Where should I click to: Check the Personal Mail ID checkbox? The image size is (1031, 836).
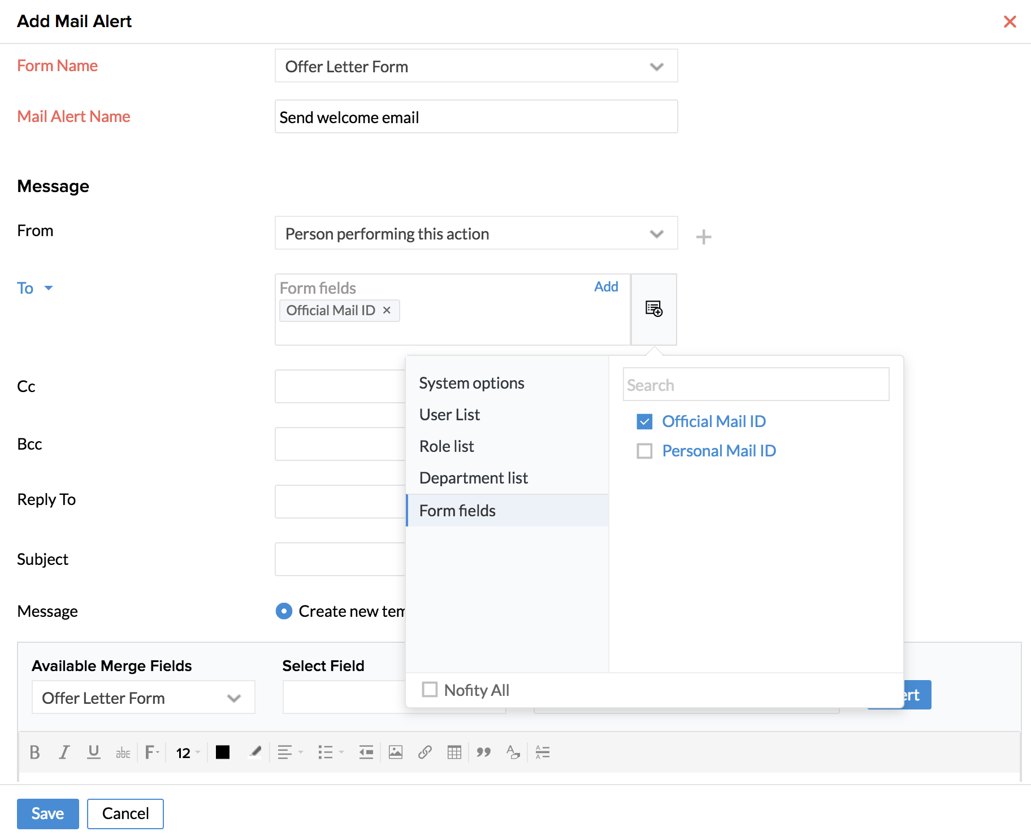coord(644,451)
